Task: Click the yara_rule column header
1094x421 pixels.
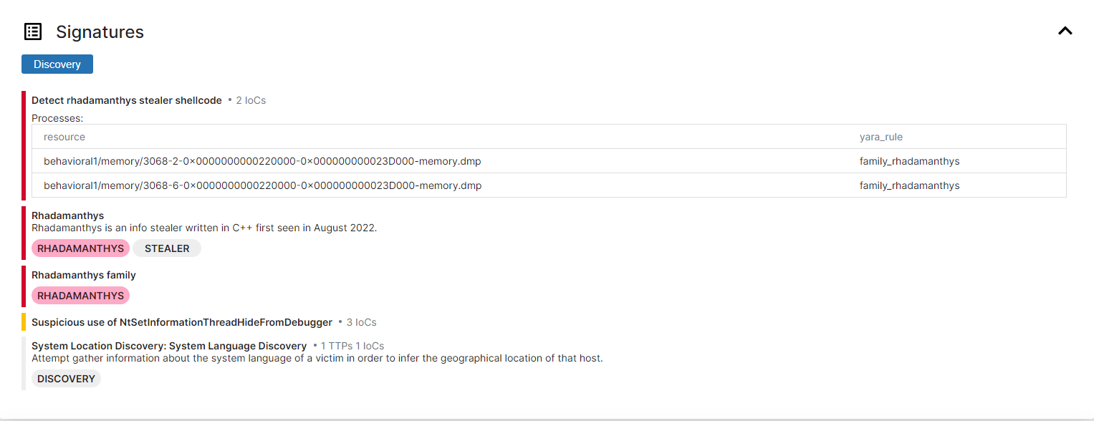Action: click(886, 137)
